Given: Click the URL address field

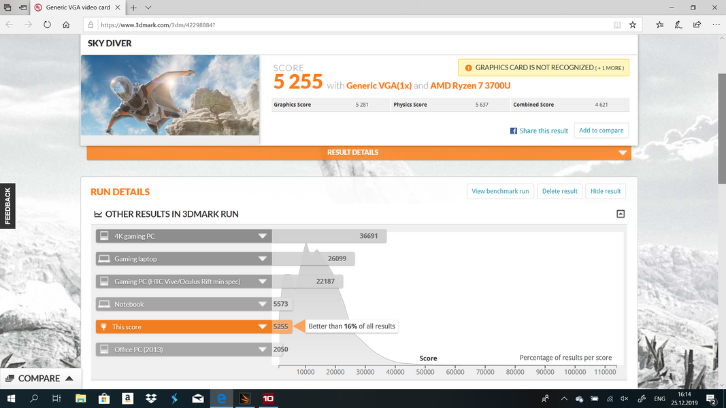Looking at the screenshot, I should [340, 24].
